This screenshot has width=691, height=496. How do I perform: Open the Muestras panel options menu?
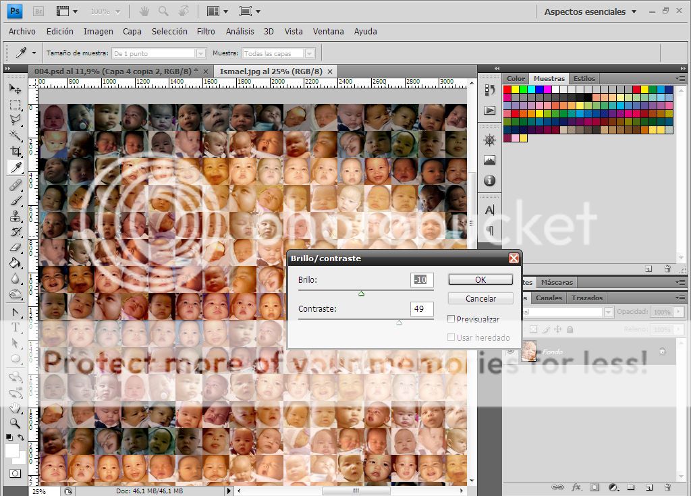680,78
